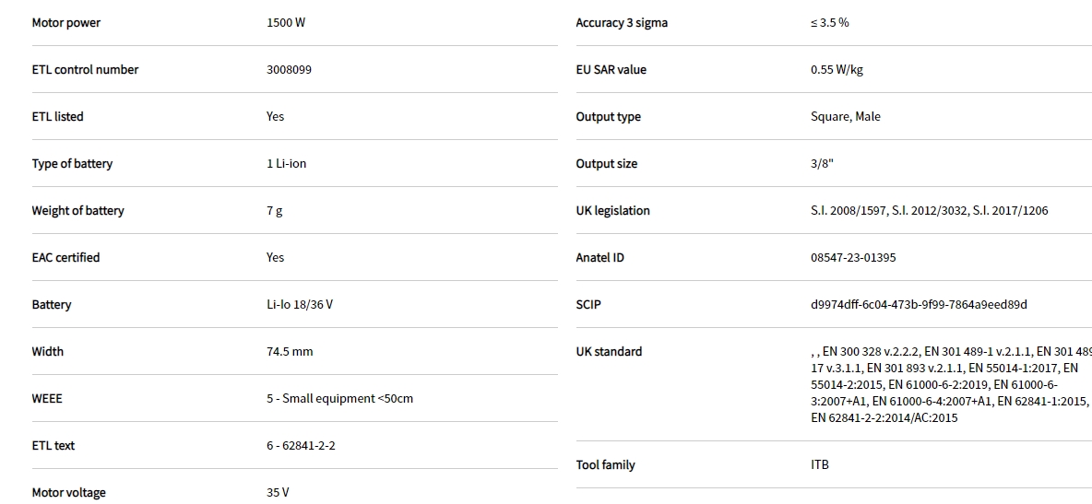Click the SCIP identifier code
1092x504 pixels.
coord(919,305)
